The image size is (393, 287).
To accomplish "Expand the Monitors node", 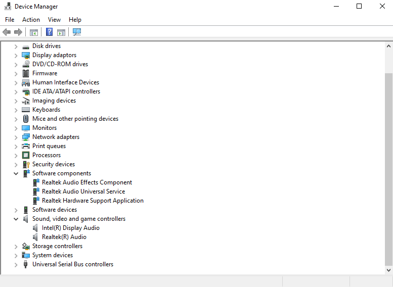I will pos(16,128).
